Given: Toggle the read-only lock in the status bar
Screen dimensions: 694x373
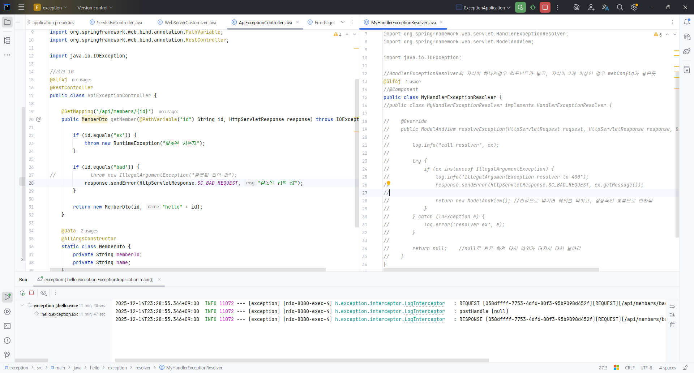Looking at the screenshot, I should pos(685,368).
